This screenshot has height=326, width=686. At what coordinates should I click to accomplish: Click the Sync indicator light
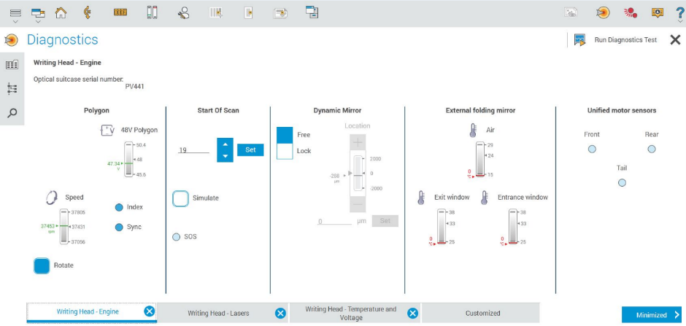(119, 228)
